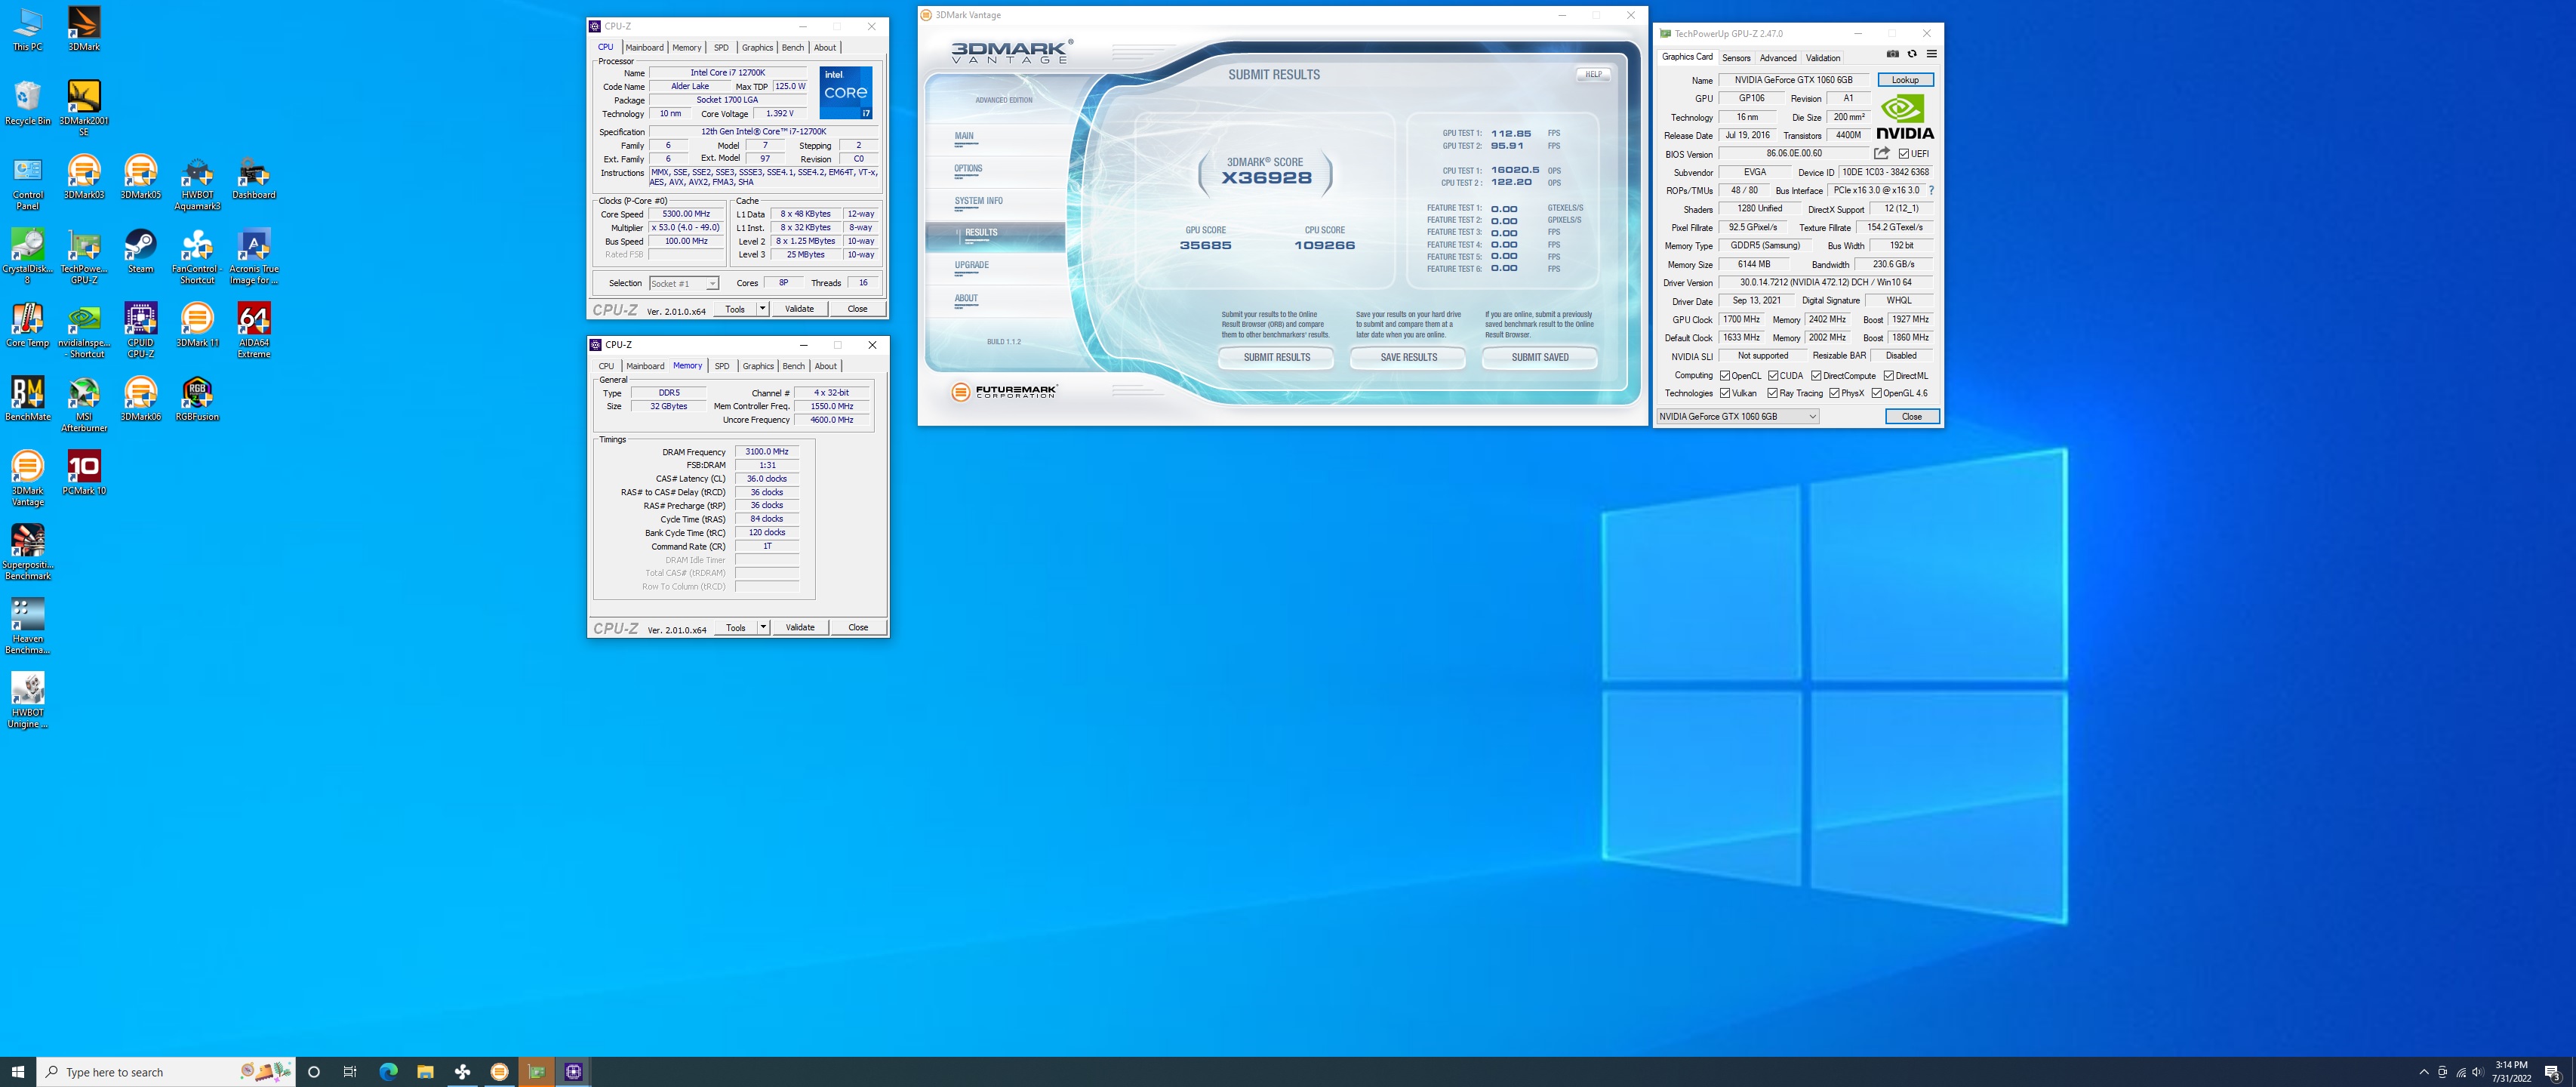The width and height of the screenshot is (2576, 1087).
Task: Open Superposition Benchmark desktop icon
Action: pyautogui.click(x=28, y=552)
